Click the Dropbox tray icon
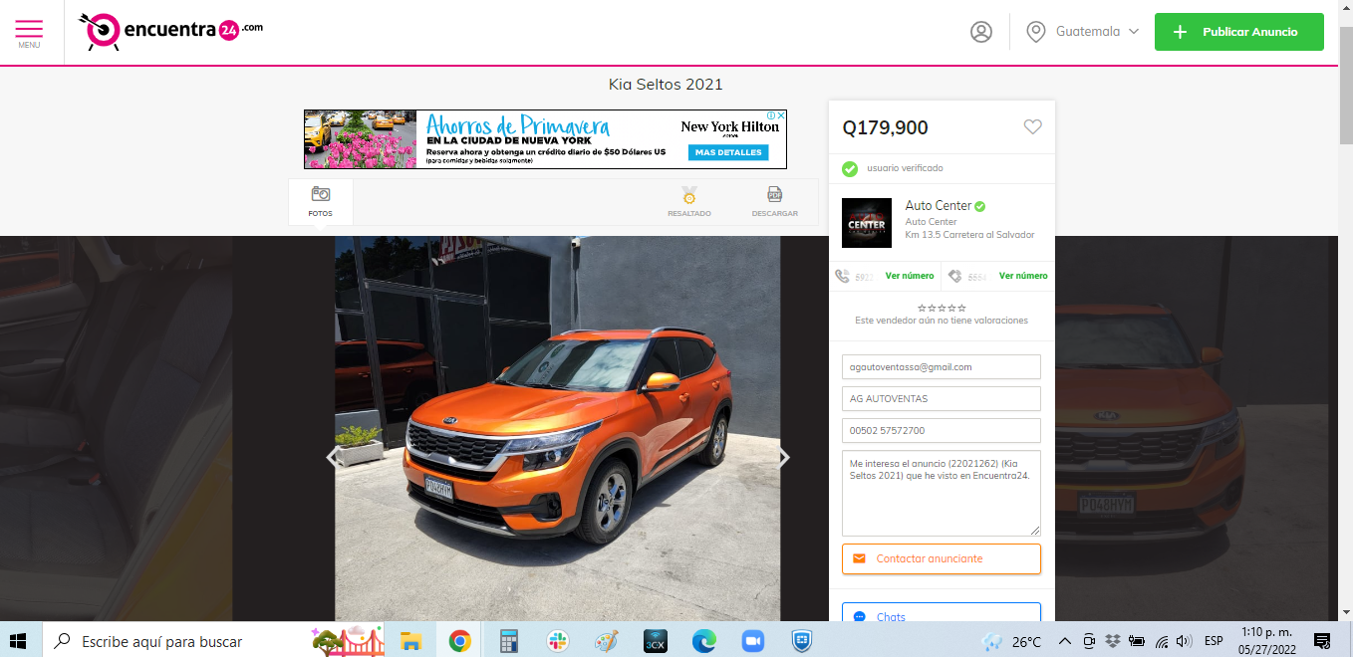This screenshot has height=657, width=1353. [1113, 641]
